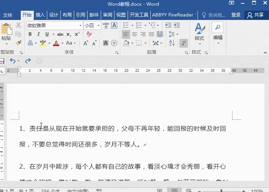Click the Save icon in quick access bar
The height and width of the screenshot is (192, 269).
pos(2,61)
